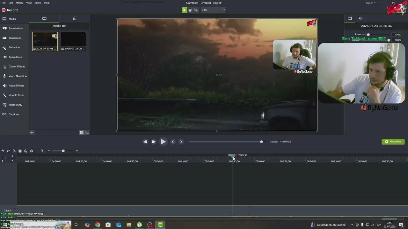Switch to Library list tab
408x229 pixels.
[x=75, y=18]
